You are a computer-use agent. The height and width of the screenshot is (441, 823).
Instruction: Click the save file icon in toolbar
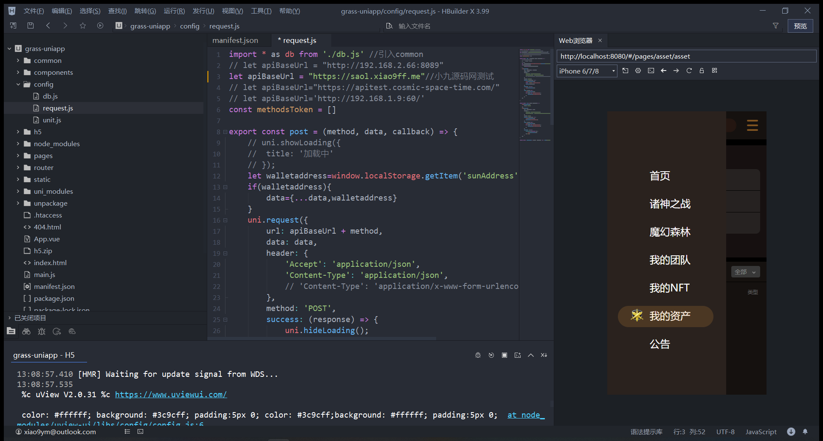pos(31,26)
